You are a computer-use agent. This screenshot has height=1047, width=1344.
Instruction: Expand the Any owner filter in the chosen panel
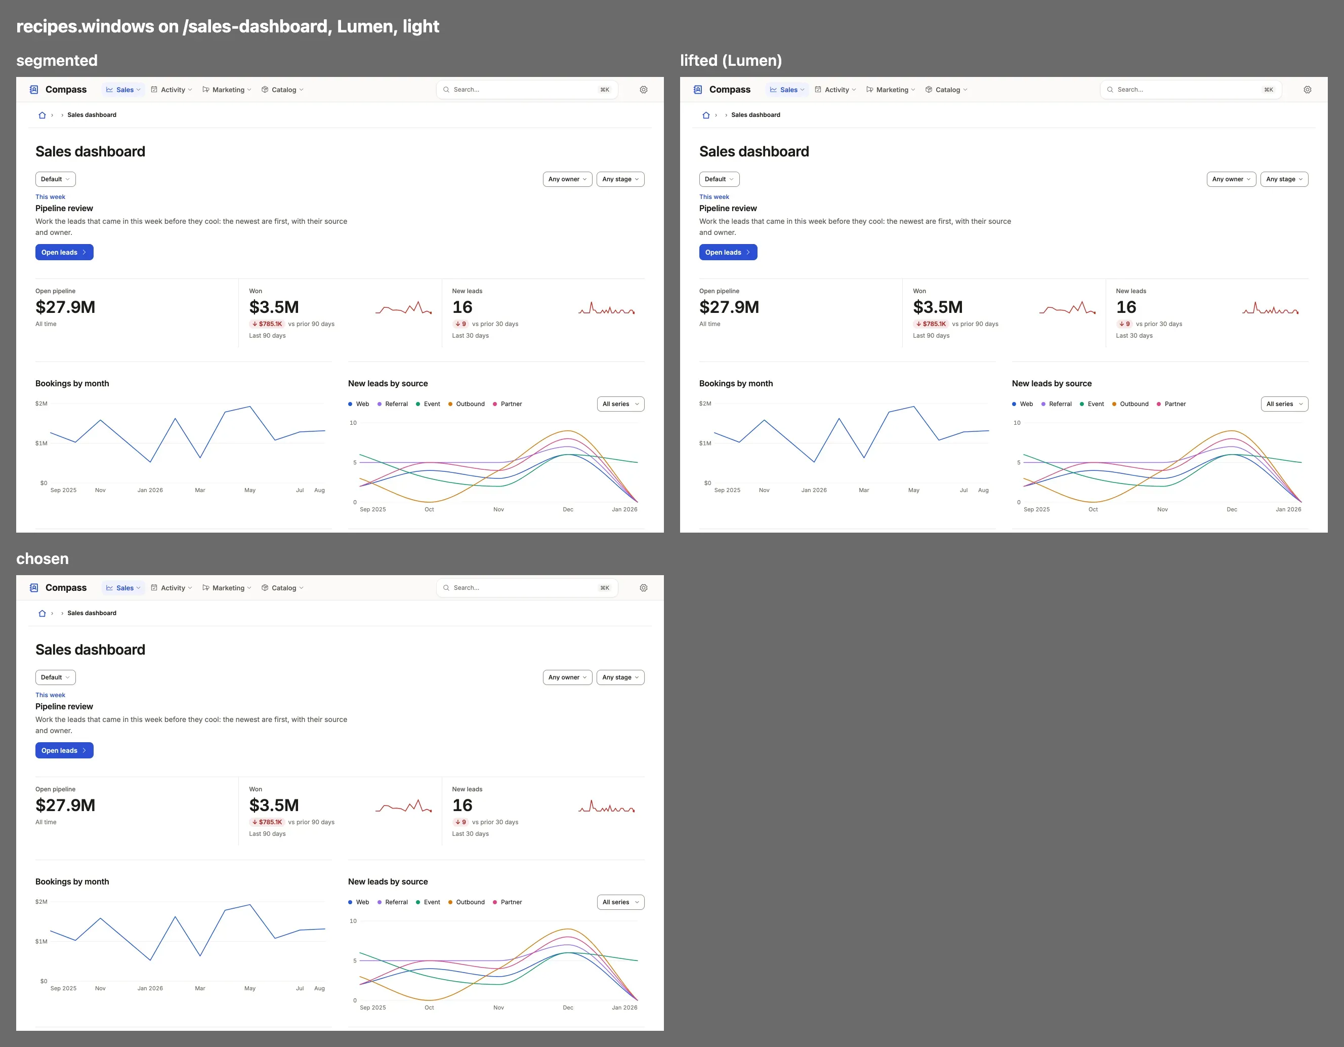(567, 677)
